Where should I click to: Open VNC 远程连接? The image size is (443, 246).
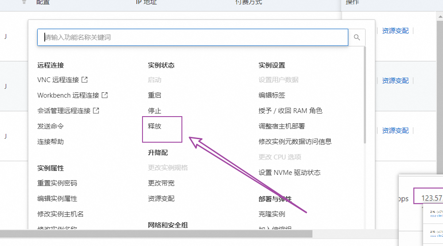(x=58, y=80)
